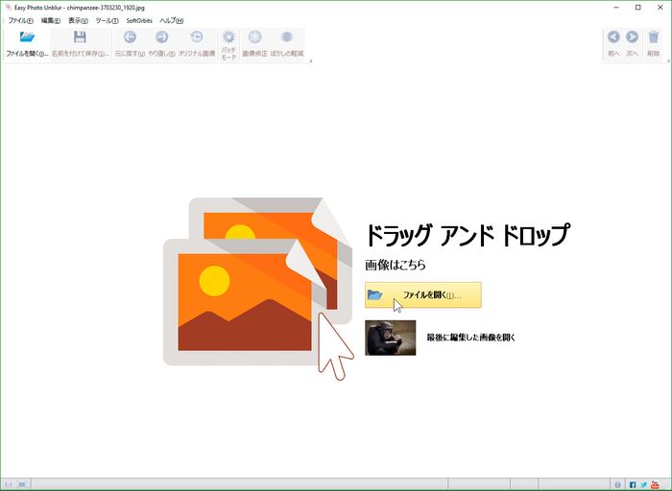Image resolution: width=672 pixels, height=491 pixels.
Task: Open the chimpanzee thumbnail image
Action: (390, 338)
